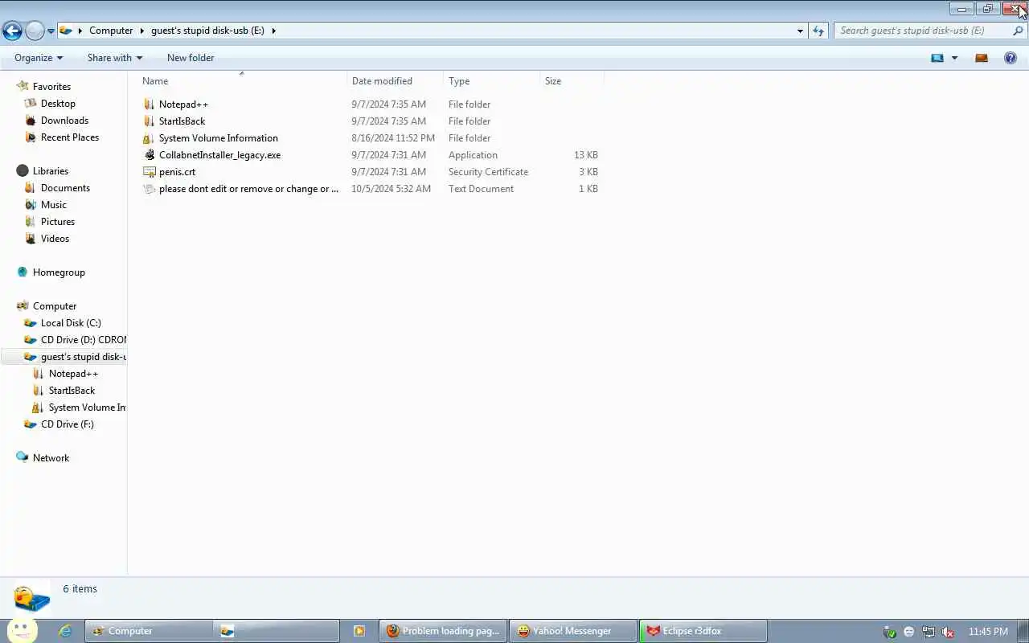Open the Videos library
Image resolution: width=1029 pixels, height=643 pixels.
click(x=55, y=239)
